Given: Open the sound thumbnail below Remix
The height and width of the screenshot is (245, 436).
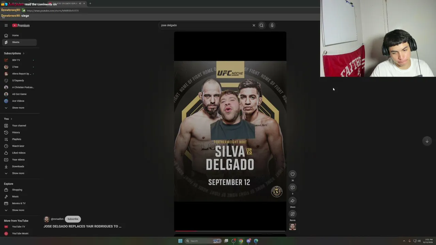Looking at the screenshot, I should tap(293, 227).
